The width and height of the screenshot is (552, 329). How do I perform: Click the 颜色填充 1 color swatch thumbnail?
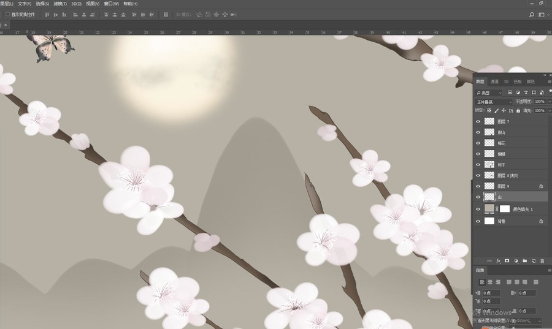489,209
